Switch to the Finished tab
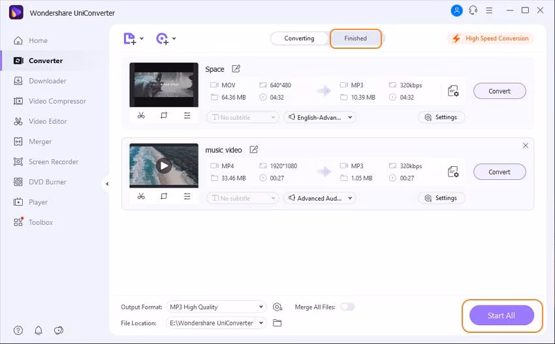 [x=355, y=38]
